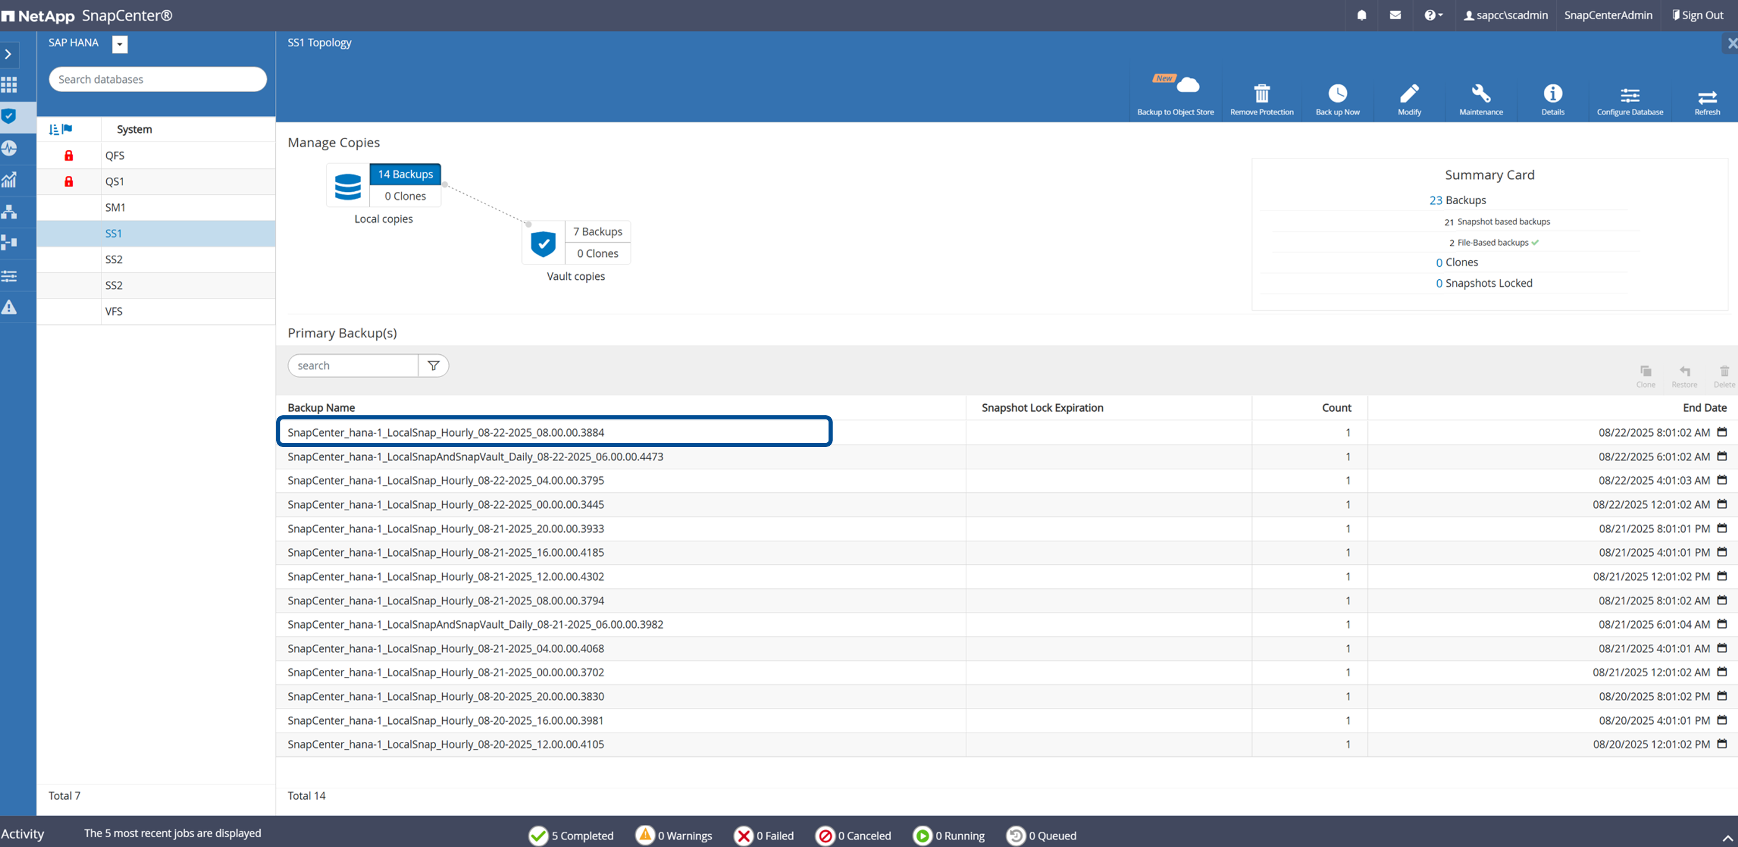The image size is (1738, 847).
Task: Open the filter funnel for backups
Action: (x=433, y=366)
